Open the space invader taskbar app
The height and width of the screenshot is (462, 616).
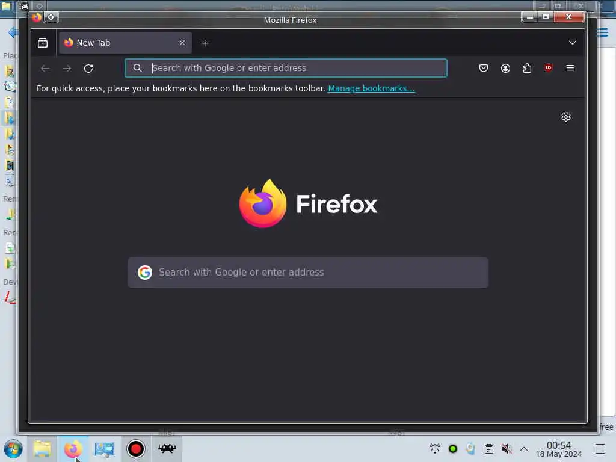click(x=167, y=449)
